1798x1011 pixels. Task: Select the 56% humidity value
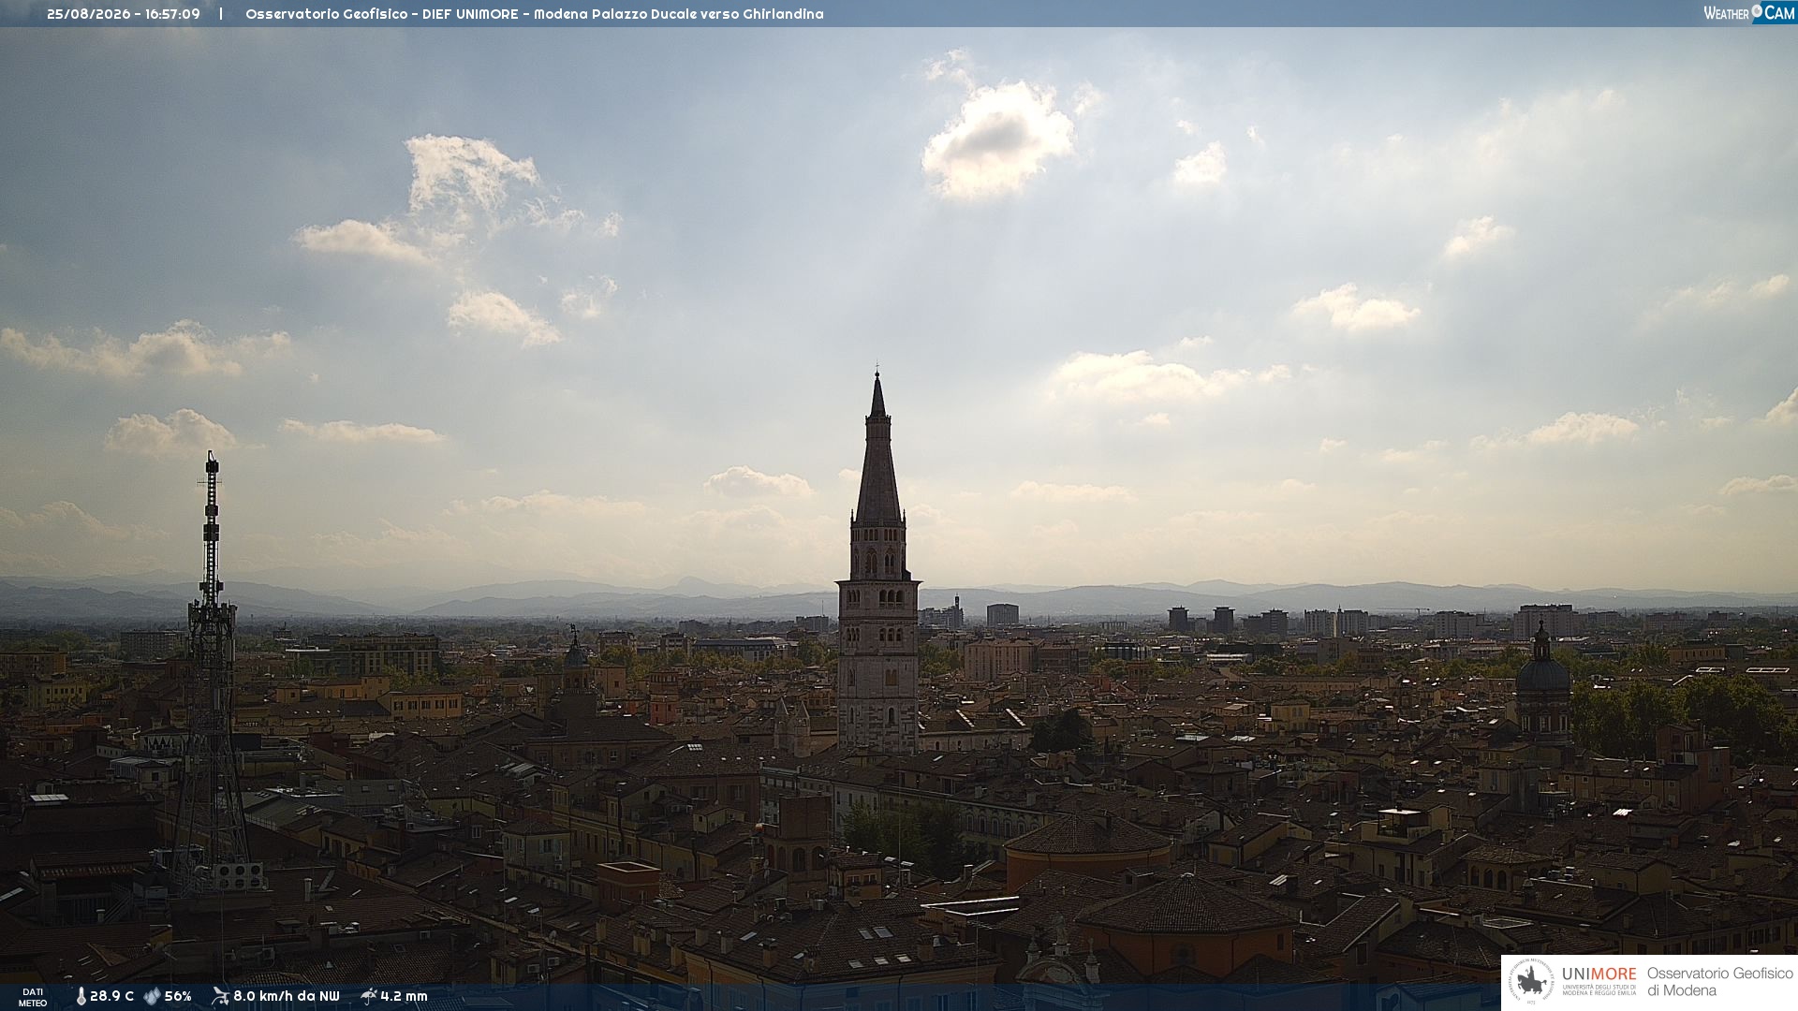[178, 997]
